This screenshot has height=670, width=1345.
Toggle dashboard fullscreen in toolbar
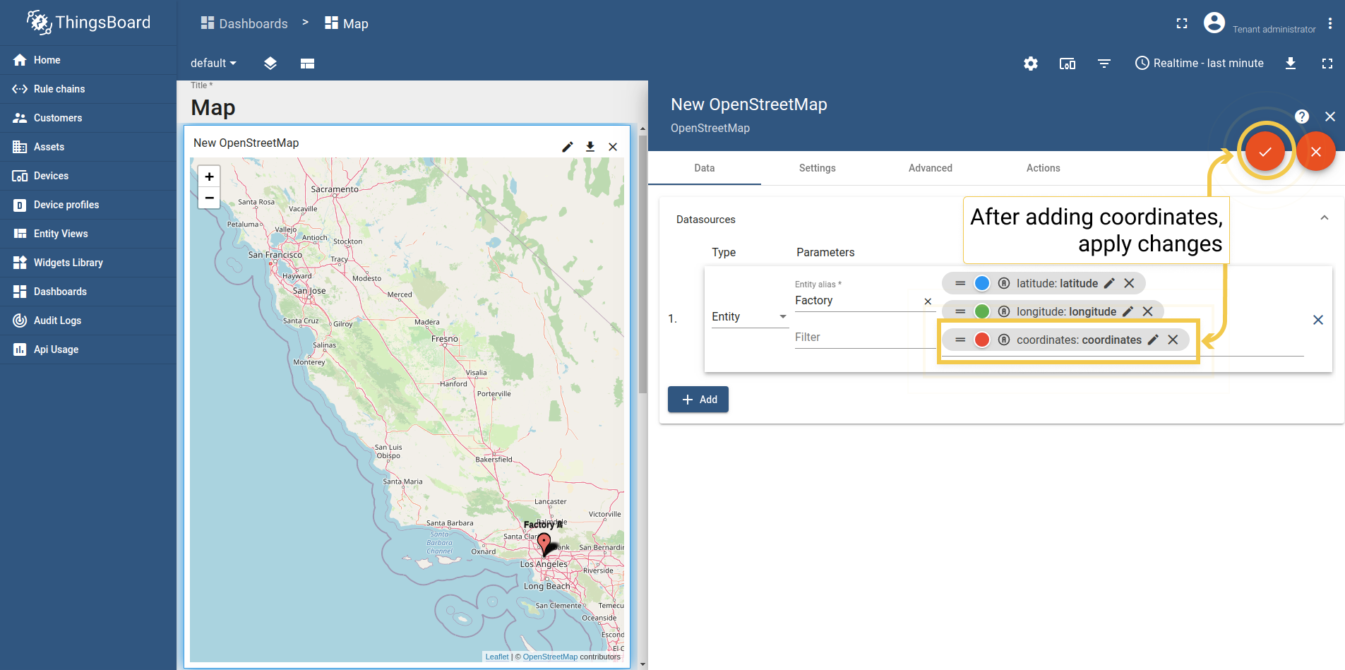1327,64
